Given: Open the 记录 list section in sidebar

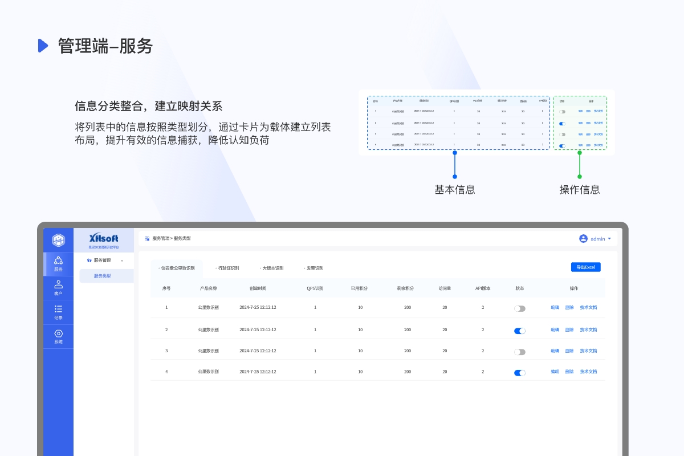Looking at the screenshot, I should click(x=58, y=312).
